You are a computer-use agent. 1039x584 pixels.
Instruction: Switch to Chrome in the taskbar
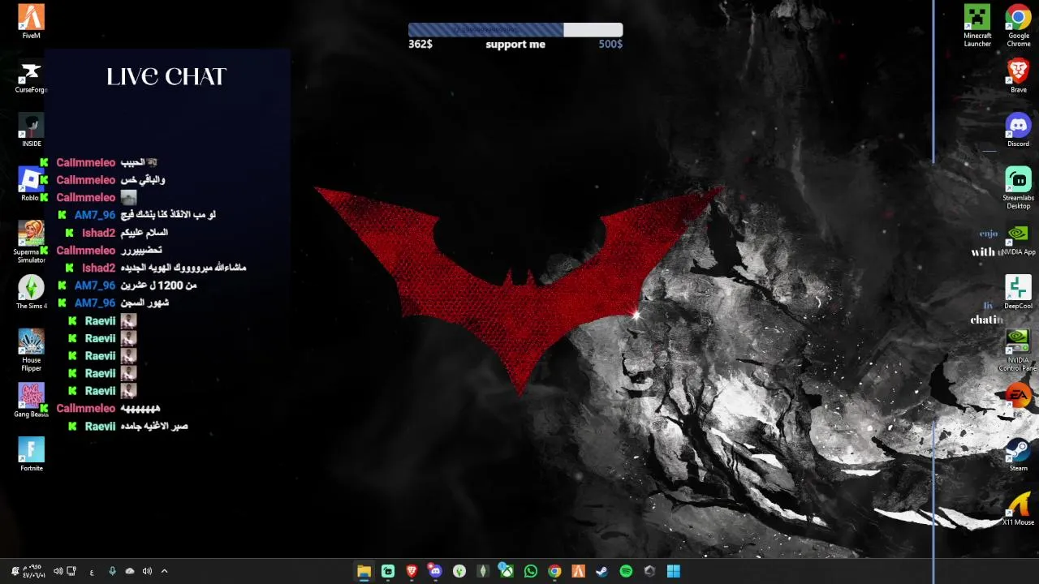tap(554, 571)
